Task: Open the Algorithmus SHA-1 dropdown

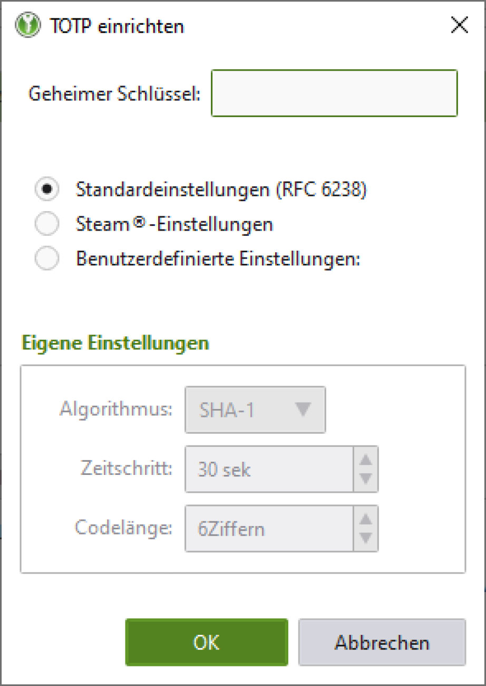Action: click(255, 410)
